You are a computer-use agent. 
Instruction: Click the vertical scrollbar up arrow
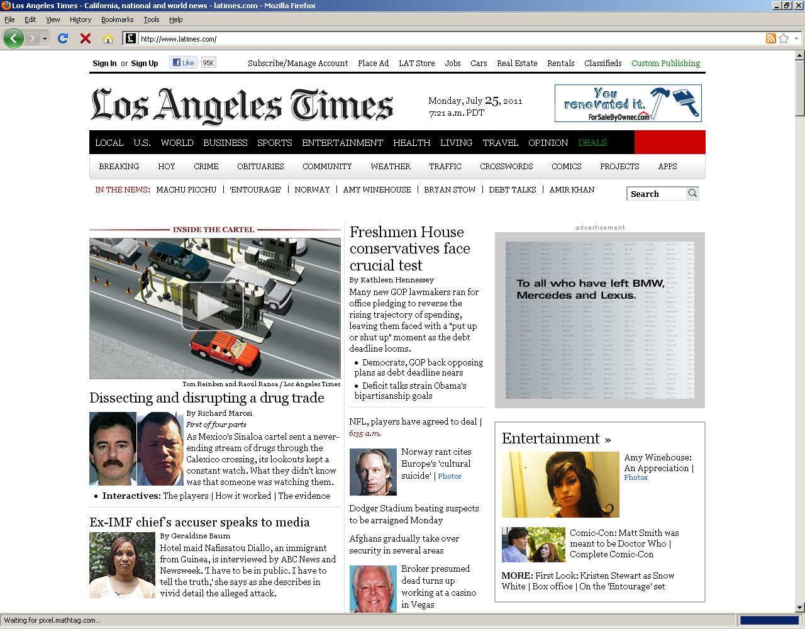point(800,55)
